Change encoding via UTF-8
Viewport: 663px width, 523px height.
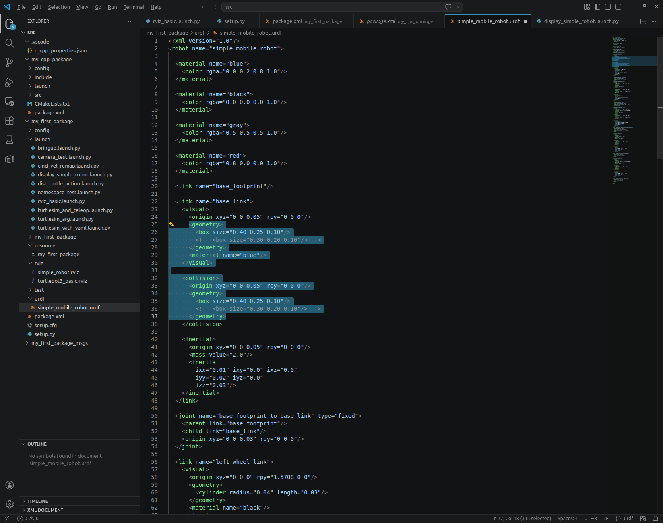click(x=591, y=519)
